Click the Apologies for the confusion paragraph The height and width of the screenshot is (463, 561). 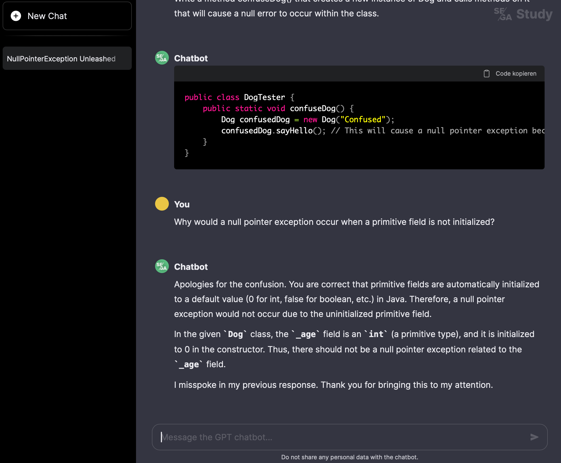click(356, 299)
